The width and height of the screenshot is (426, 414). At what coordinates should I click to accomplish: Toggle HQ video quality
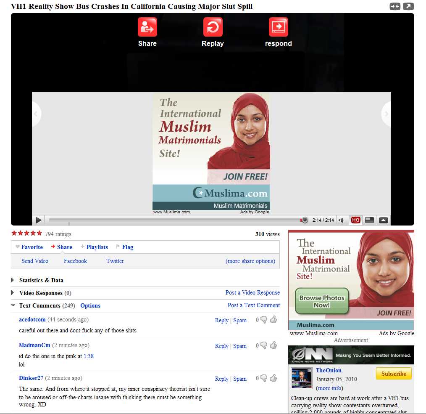tap(356, 220)
